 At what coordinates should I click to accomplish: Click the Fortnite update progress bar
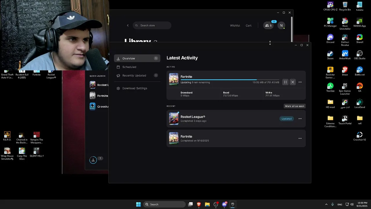230,80
